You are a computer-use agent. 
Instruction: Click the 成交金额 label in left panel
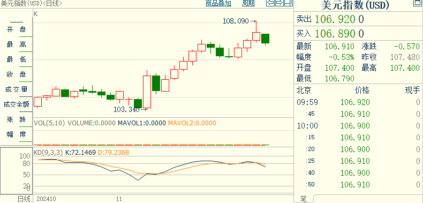click(x=16, y=104)
